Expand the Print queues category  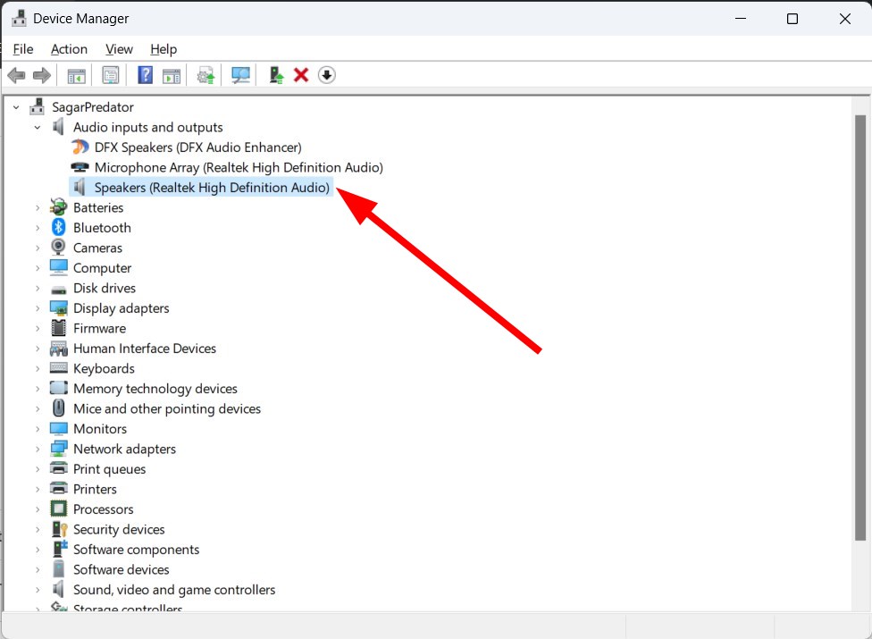[x=38, y=469]
